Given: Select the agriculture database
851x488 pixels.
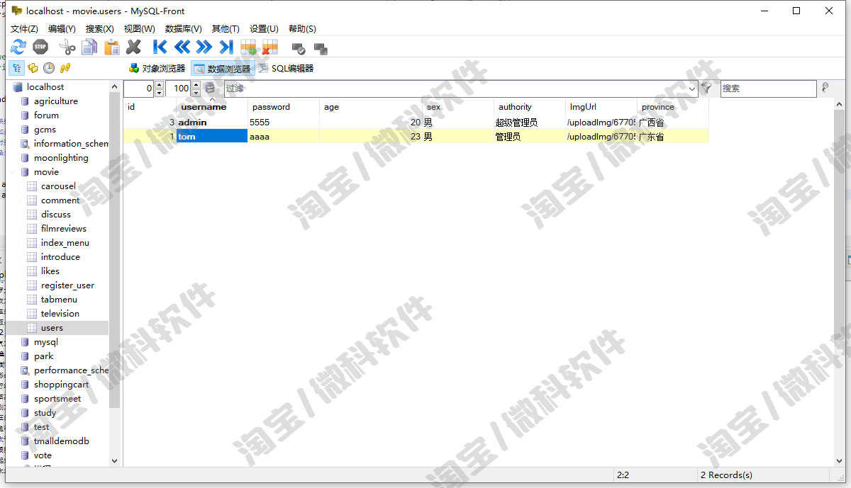Looking at the screenshot, I should click(56, 101).
